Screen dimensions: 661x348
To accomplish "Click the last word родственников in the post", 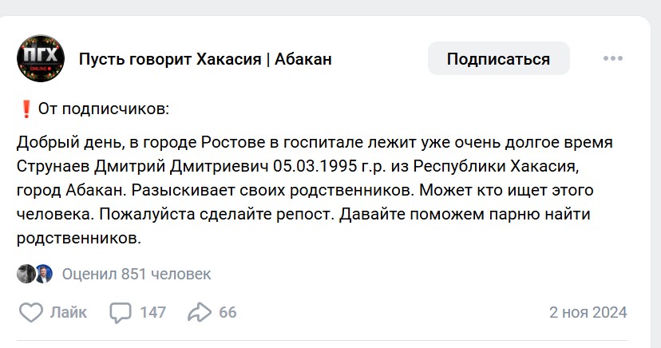I will pyautogui.click(x=77, y=238).
